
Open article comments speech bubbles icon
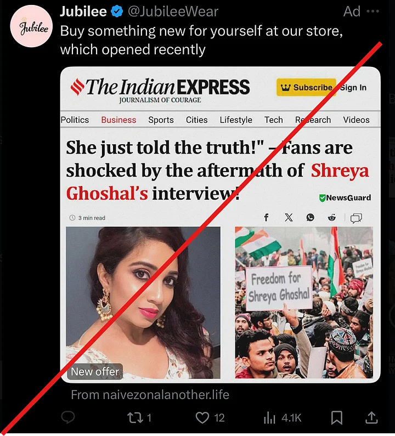tap(356, 218)
